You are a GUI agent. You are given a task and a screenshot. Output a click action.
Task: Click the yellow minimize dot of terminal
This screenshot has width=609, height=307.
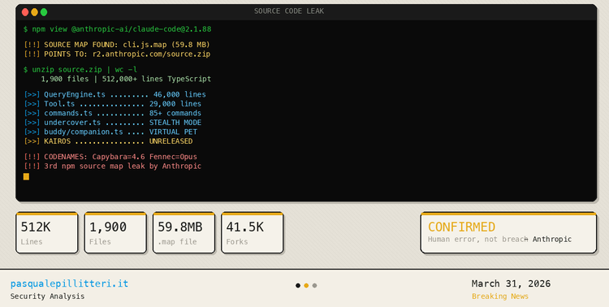pos(35,12)
